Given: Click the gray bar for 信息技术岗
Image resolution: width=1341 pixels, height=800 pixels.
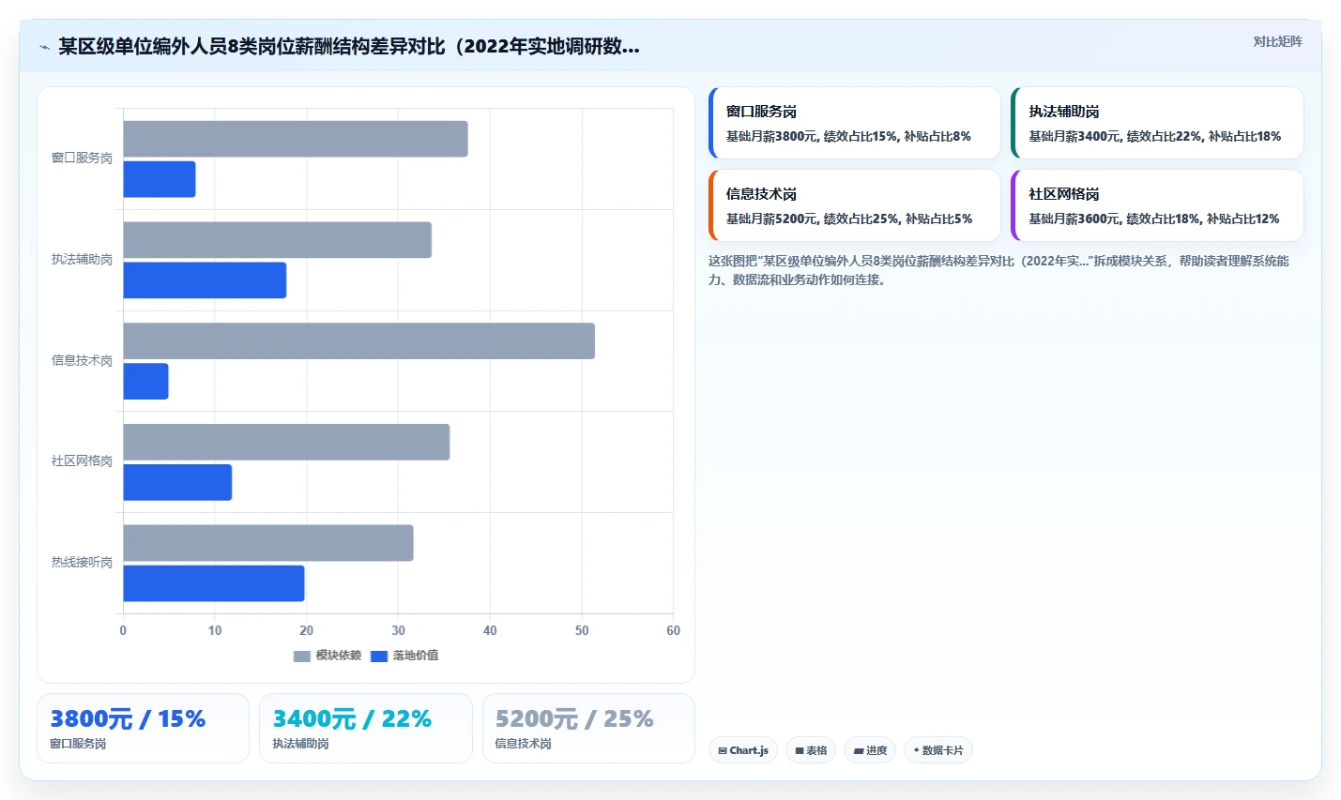Looking at the screenshot, I should point(358,340).
